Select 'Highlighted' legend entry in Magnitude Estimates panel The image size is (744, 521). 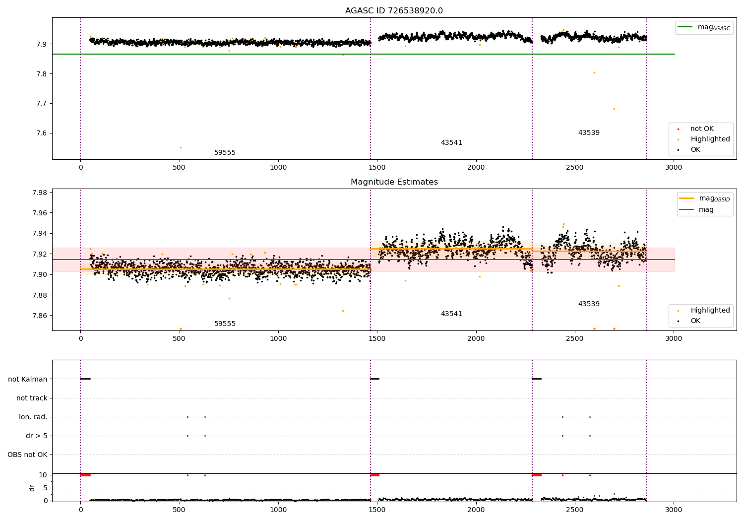click(x=710, y=311)
